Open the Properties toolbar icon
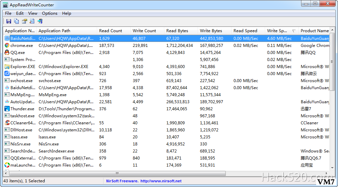 (24, 21)
